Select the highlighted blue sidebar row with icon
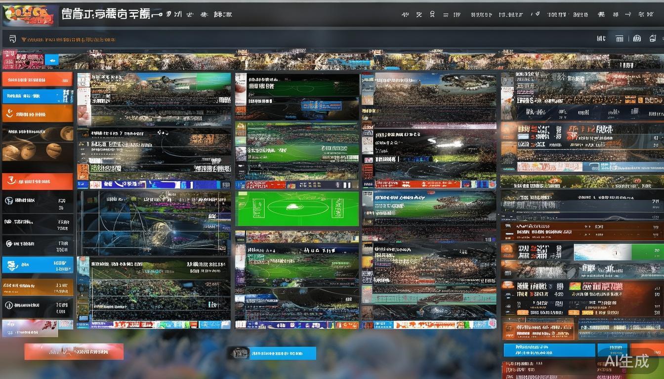This screenshot has width=664, height=379. click(x=38, y=265)
